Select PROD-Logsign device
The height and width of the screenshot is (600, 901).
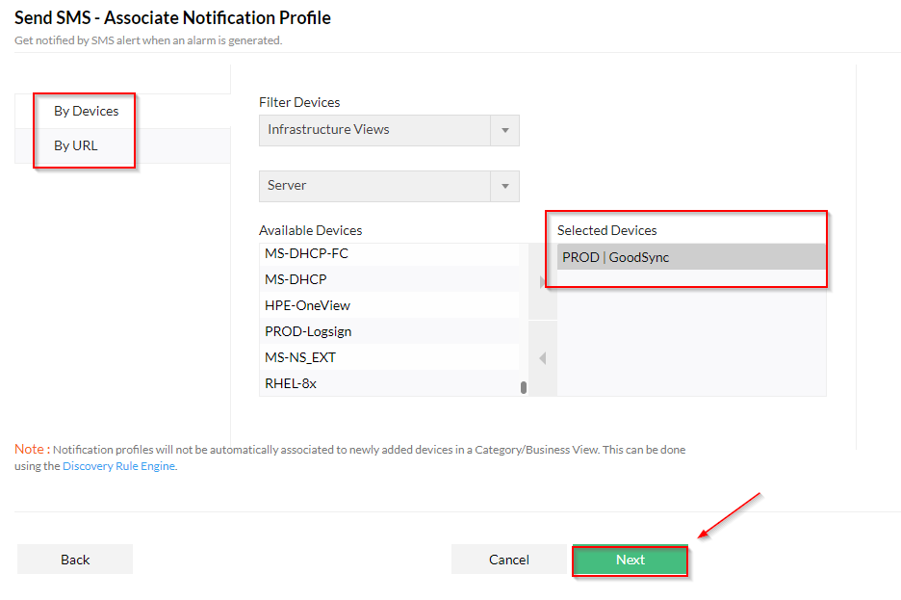tap(389, 331)
